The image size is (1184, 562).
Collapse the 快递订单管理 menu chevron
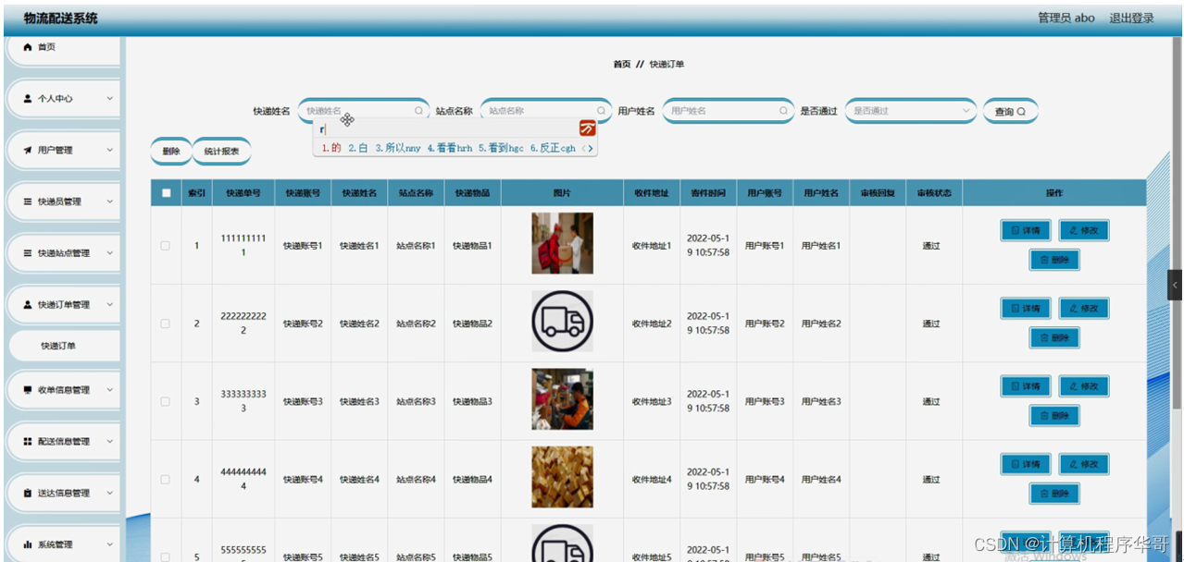pos(109,305)
